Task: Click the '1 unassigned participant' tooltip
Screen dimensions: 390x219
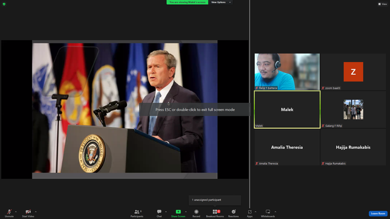Action: point(214,200)
